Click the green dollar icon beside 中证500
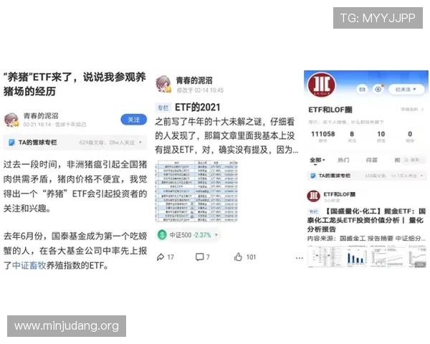This screenshot has height=344, width=430. [x=162, y=235]
